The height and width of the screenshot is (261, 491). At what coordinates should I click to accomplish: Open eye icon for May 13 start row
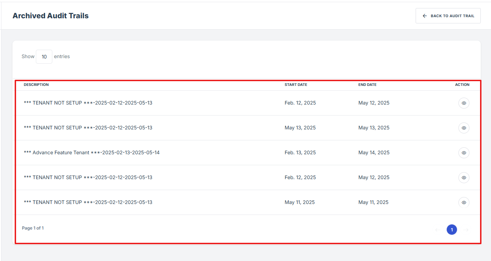point(464,128)
